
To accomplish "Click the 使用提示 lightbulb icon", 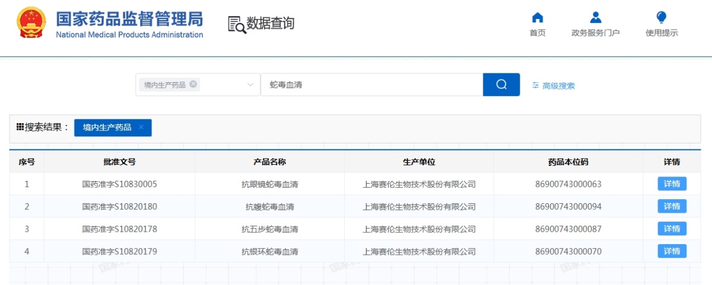I will pos(661,18).
